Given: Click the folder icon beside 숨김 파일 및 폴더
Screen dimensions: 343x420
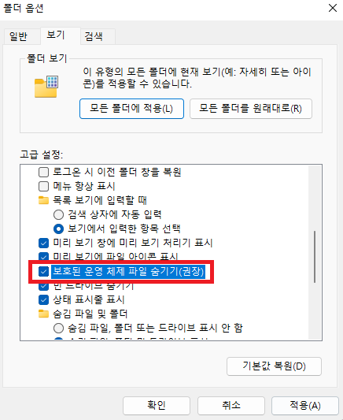Looking at the screenshot, I should point(43,314).
